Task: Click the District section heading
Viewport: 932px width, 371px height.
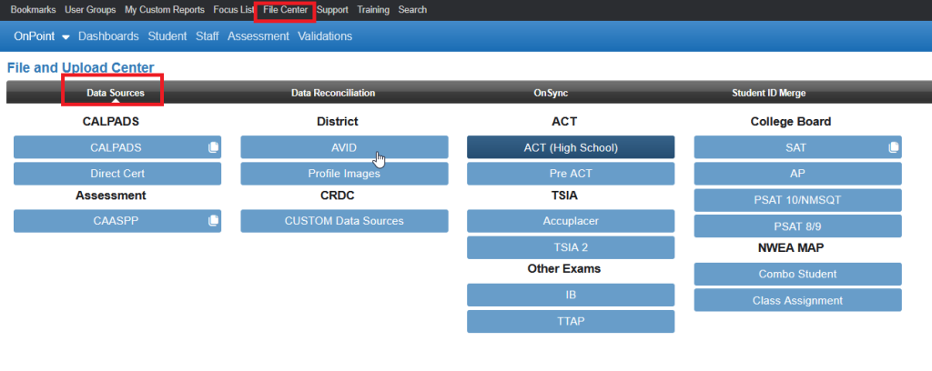Action: pos(338,122)
